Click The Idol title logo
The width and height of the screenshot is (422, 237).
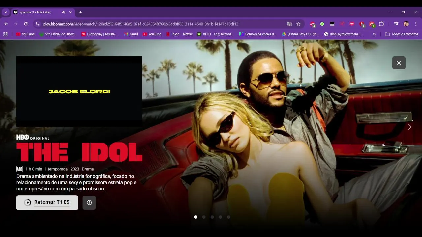click(x=79, y=152)
